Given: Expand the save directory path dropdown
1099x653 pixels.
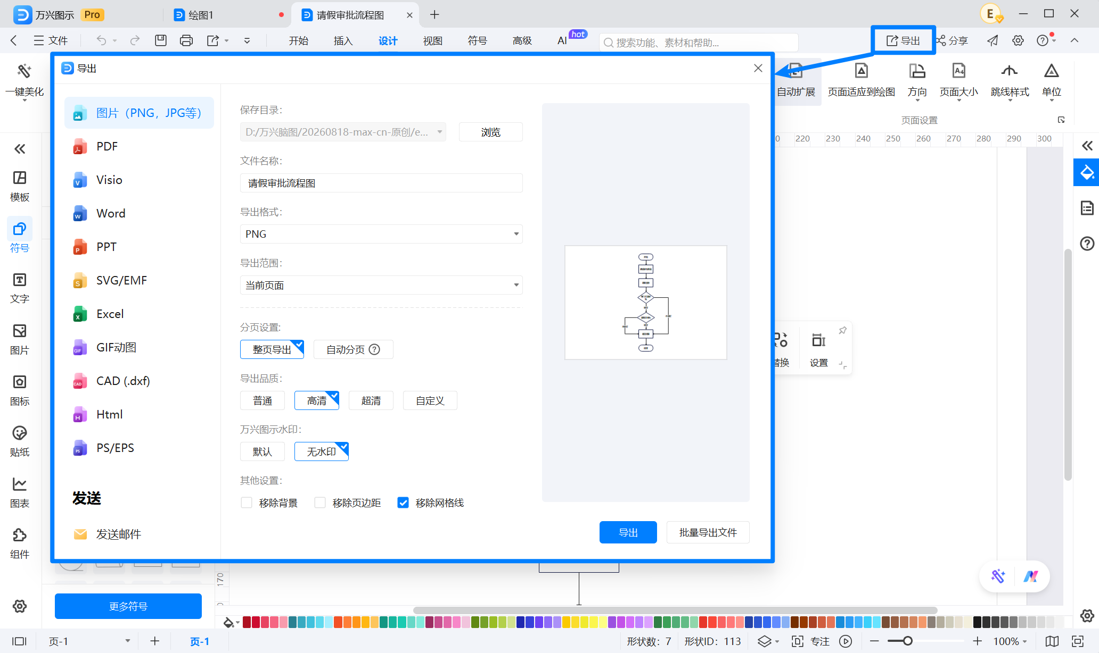Looking at the screenshot, I should (x=440, y=132).
